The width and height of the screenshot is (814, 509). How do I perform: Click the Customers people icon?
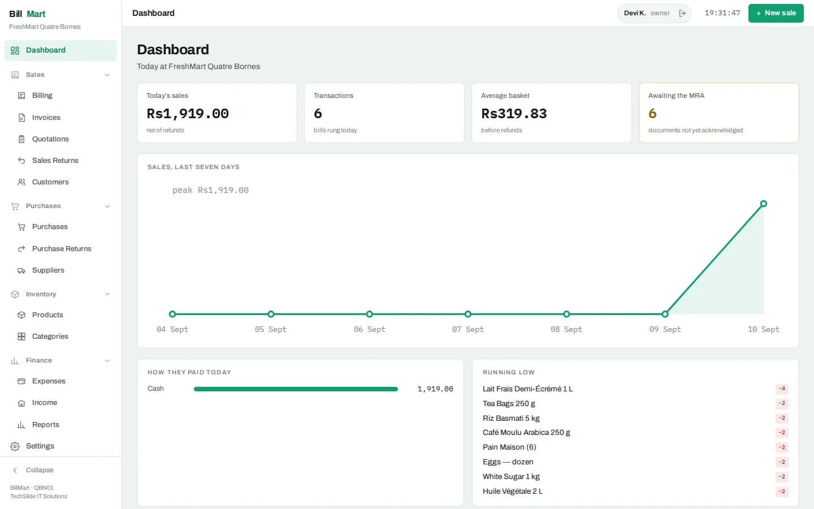click(x=21, y=182)
